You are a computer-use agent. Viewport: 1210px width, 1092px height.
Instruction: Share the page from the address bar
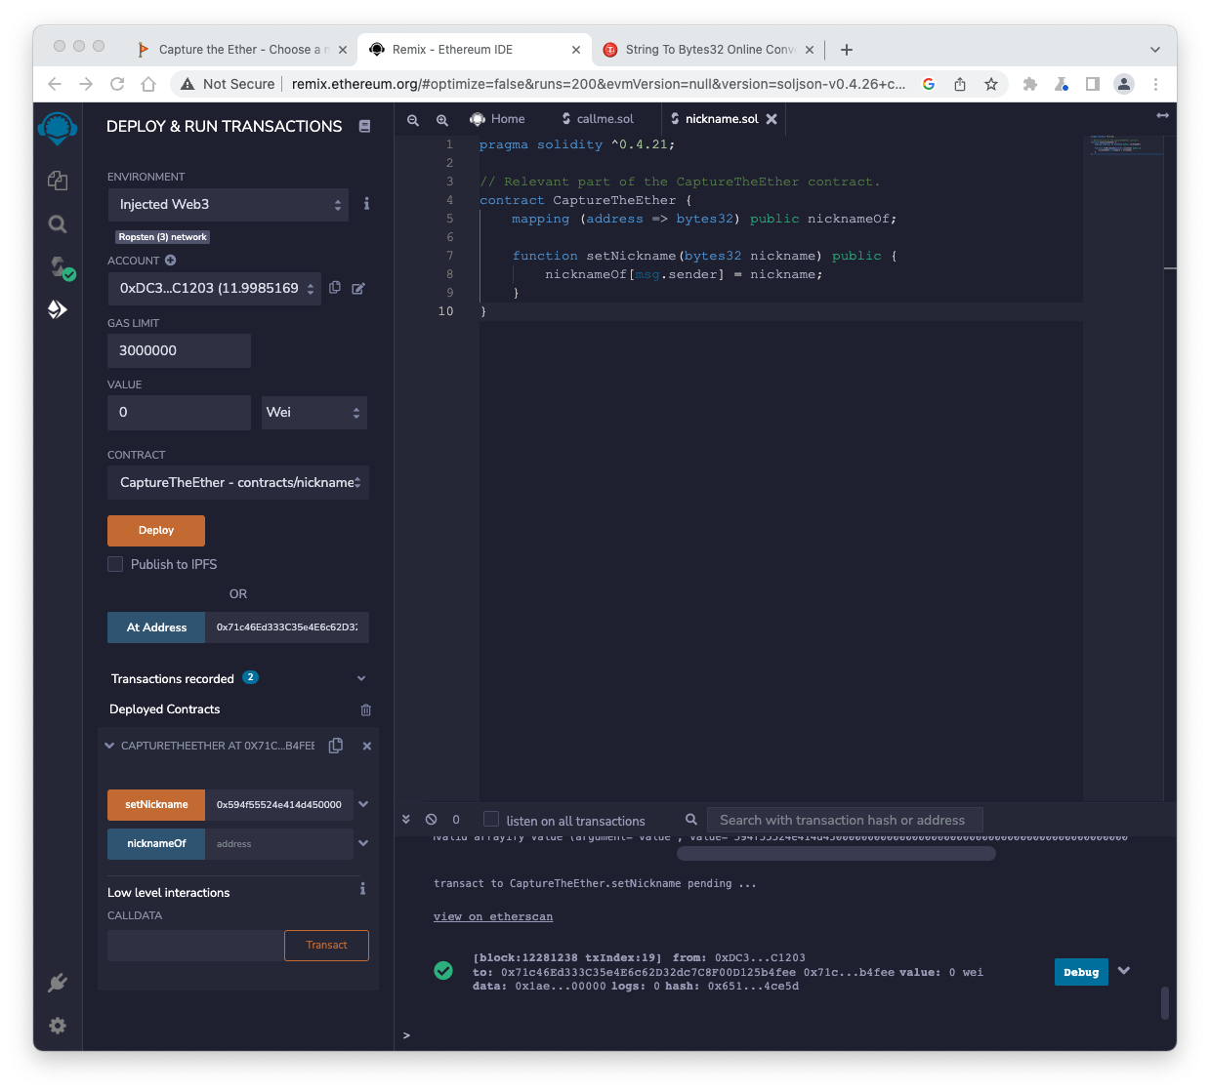pos(960,84)
